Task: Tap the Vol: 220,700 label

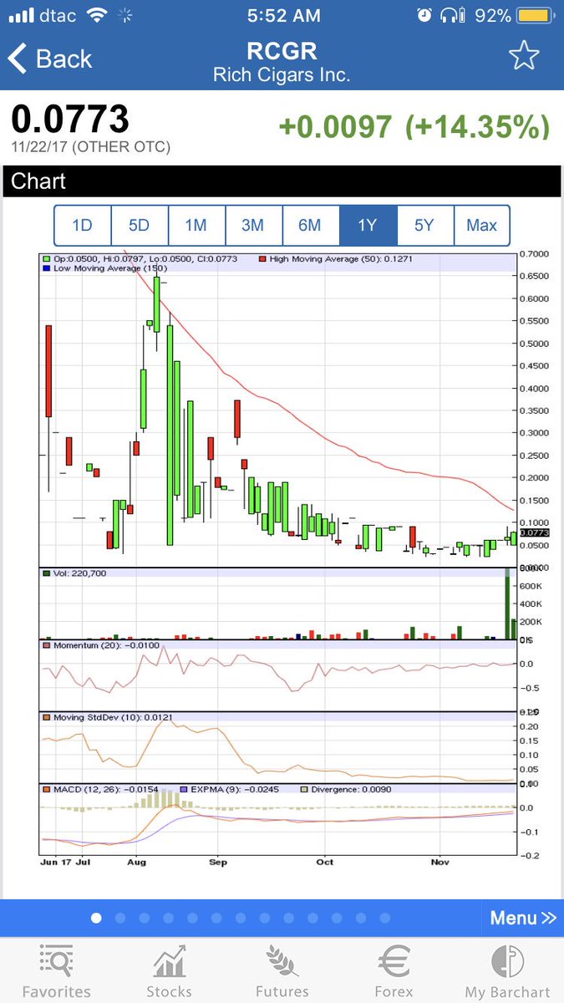Action: pos(74,573)
